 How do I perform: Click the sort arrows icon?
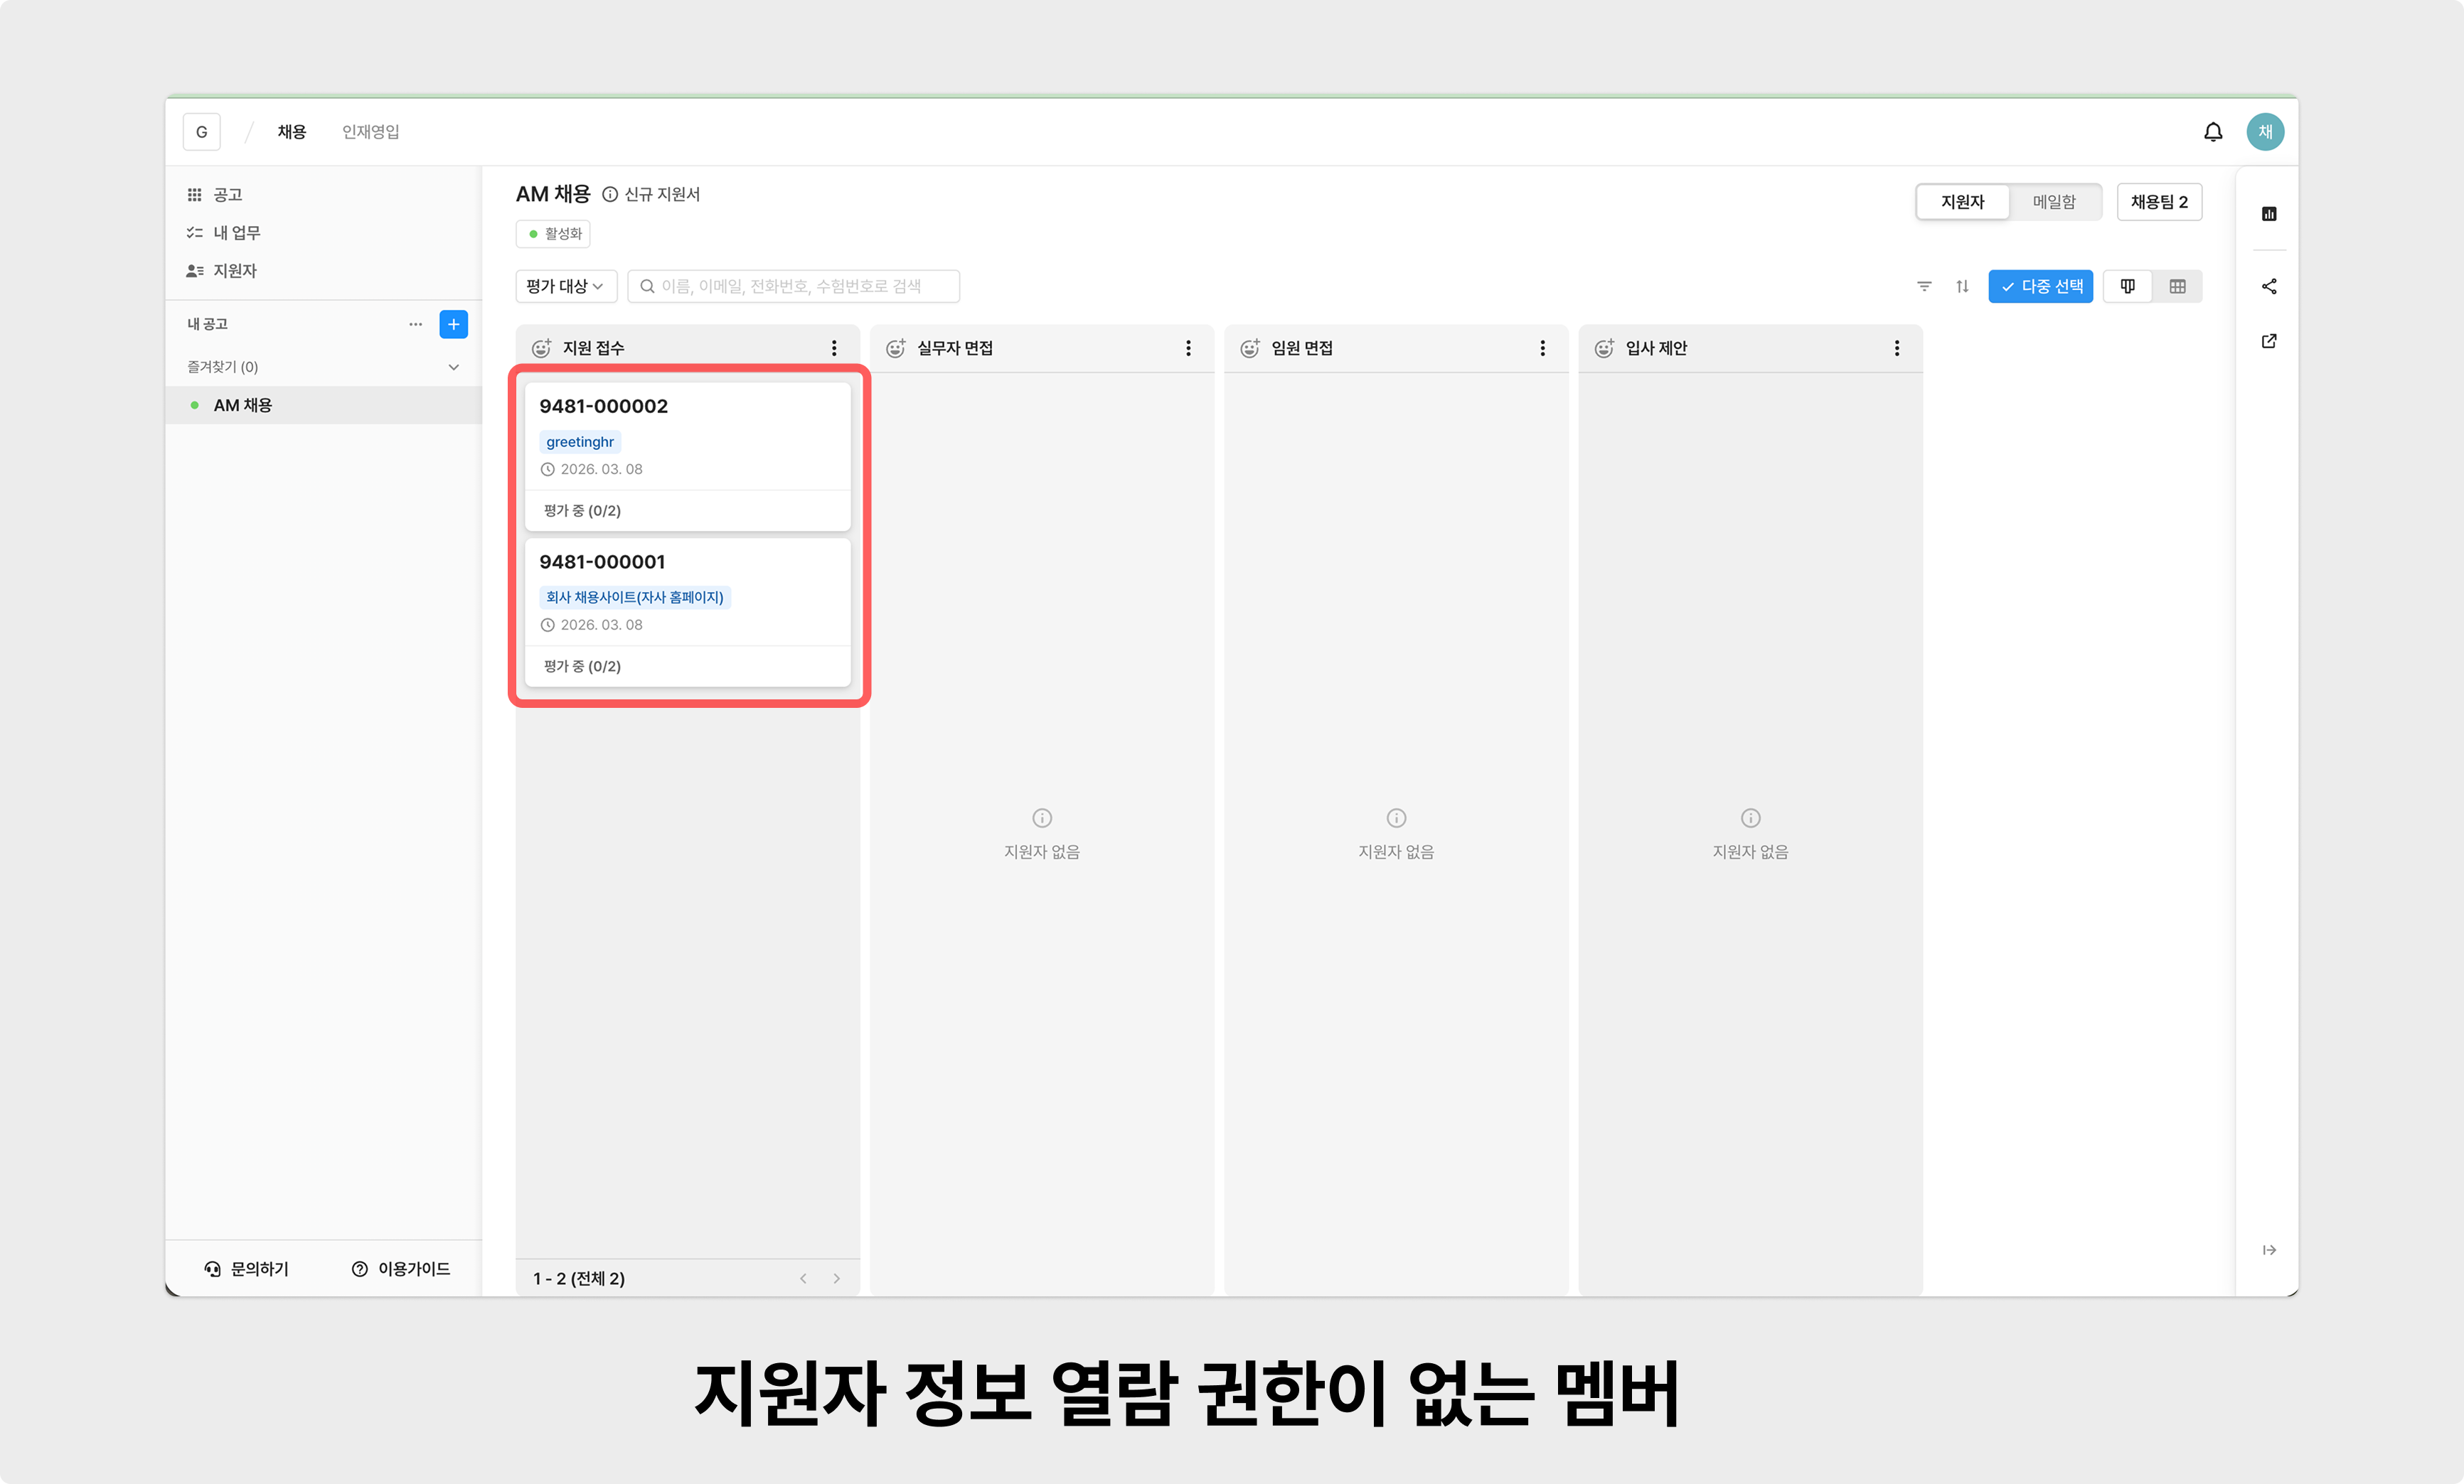pos(1962,287)
